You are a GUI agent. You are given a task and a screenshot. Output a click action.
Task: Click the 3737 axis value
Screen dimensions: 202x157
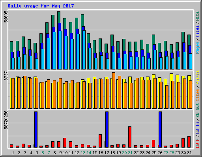click(6, 76)
